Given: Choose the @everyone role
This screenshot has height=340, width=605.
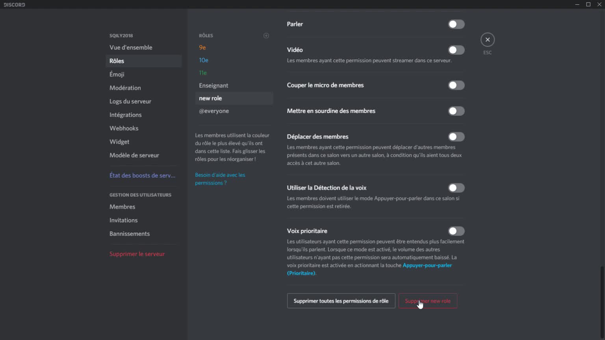Looking at the screenshot, I should (214, 111).
